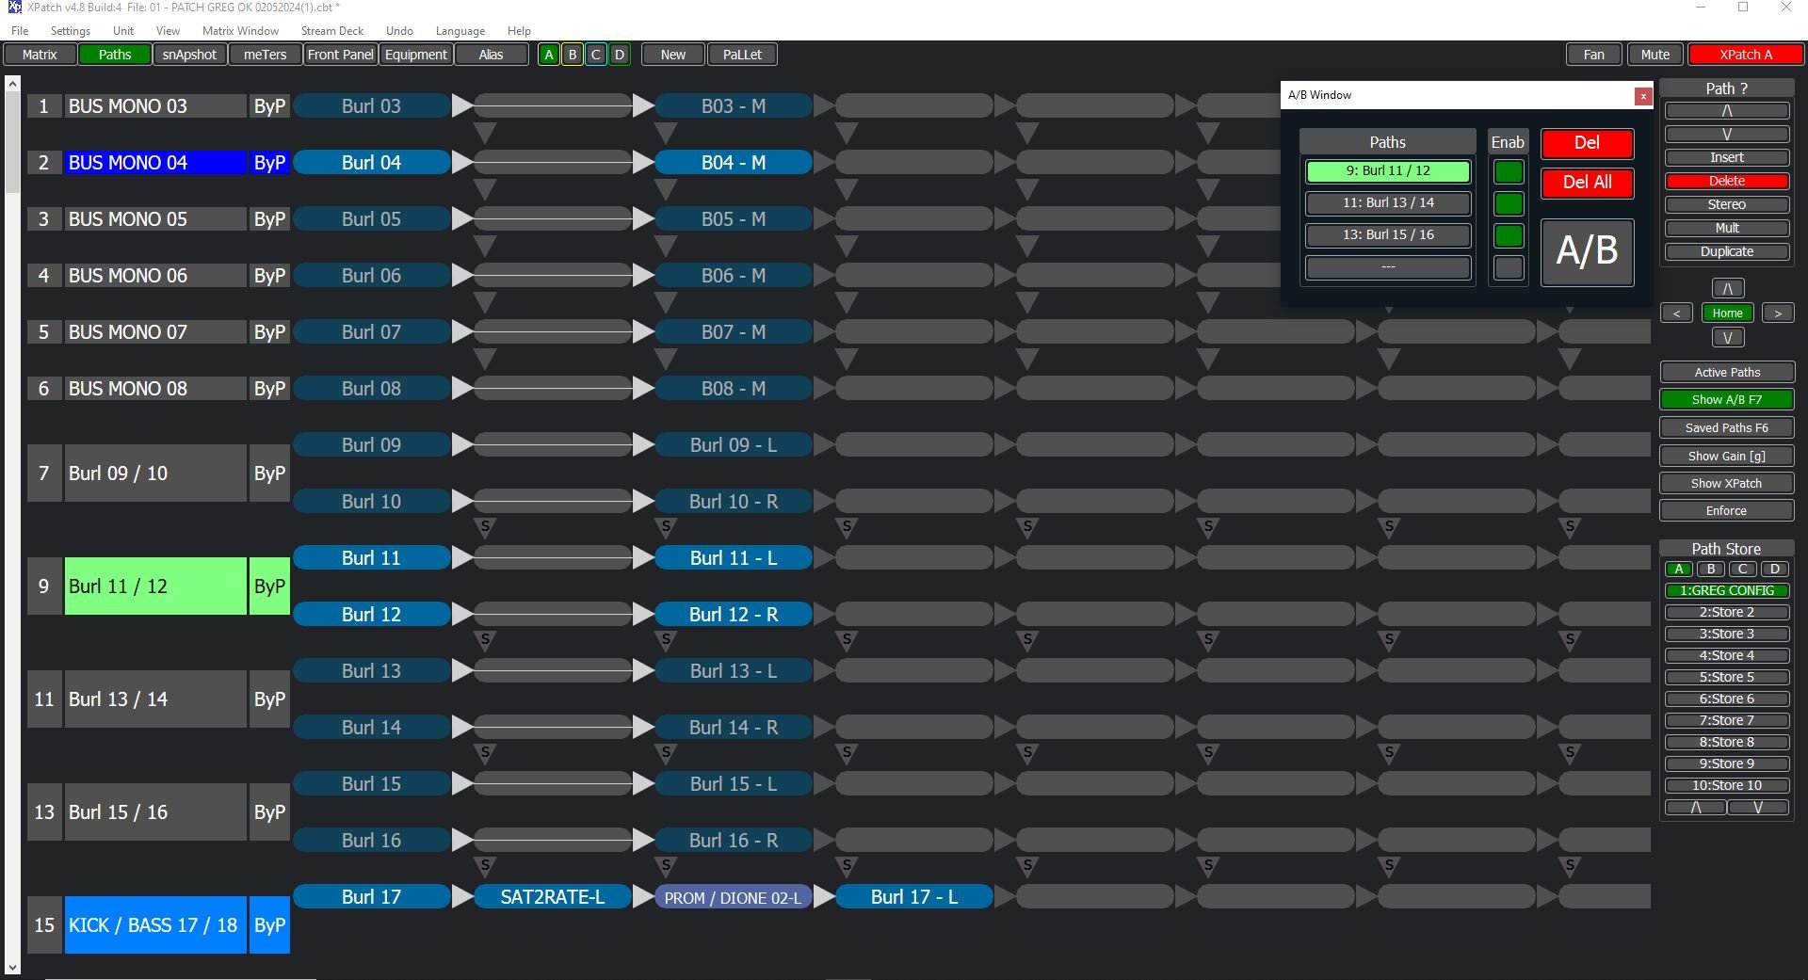Screen dimensions: 1808x980
Task: Select SAT2RATE-L insert block
Action: click(x=553, y=897)
